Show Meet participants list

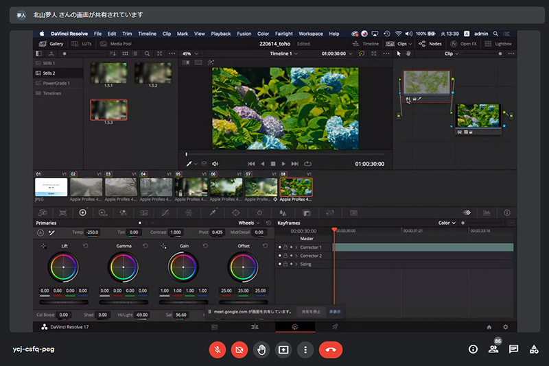coord(493,349)
